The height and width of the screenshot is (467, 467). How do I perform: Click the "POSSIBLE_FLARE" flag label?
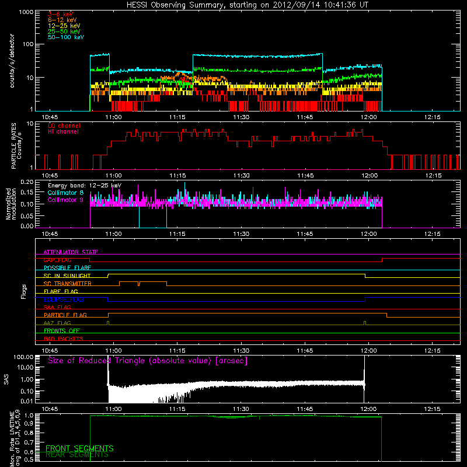point(67,268)
